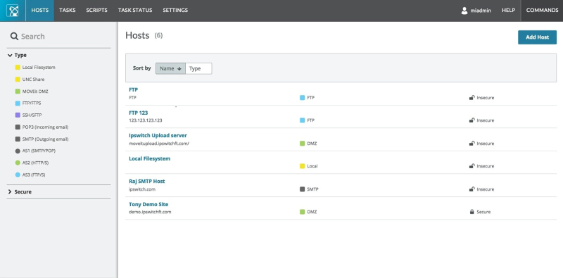Click padlock icon for Ipswitch Upload server
This screenshot has width=563, height=278.
point(472,144)
